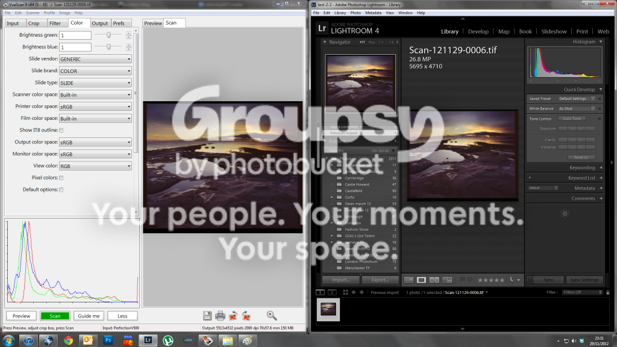Open Lightroom Metadata menu
Viewport: 617px width, 347px height.
click(373, 13)
